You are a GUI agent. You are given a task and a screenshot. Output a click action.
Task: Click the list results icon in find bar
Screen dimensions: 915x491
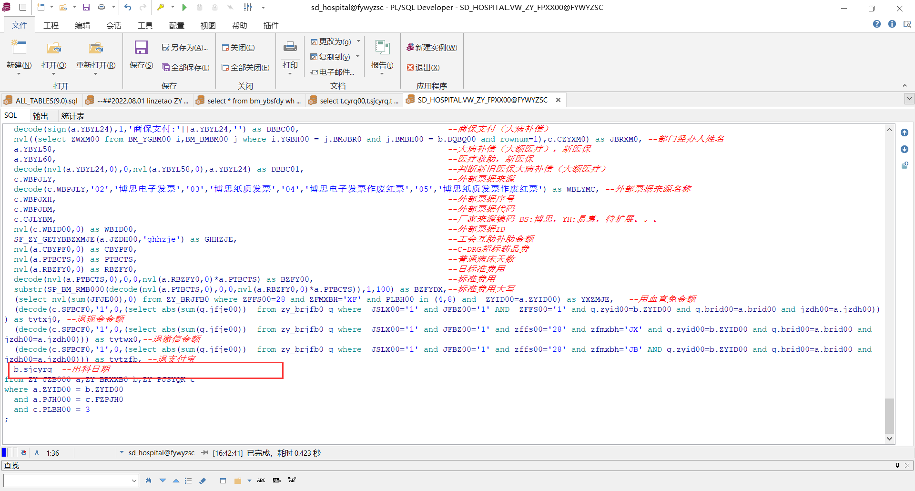click(188, 481)
